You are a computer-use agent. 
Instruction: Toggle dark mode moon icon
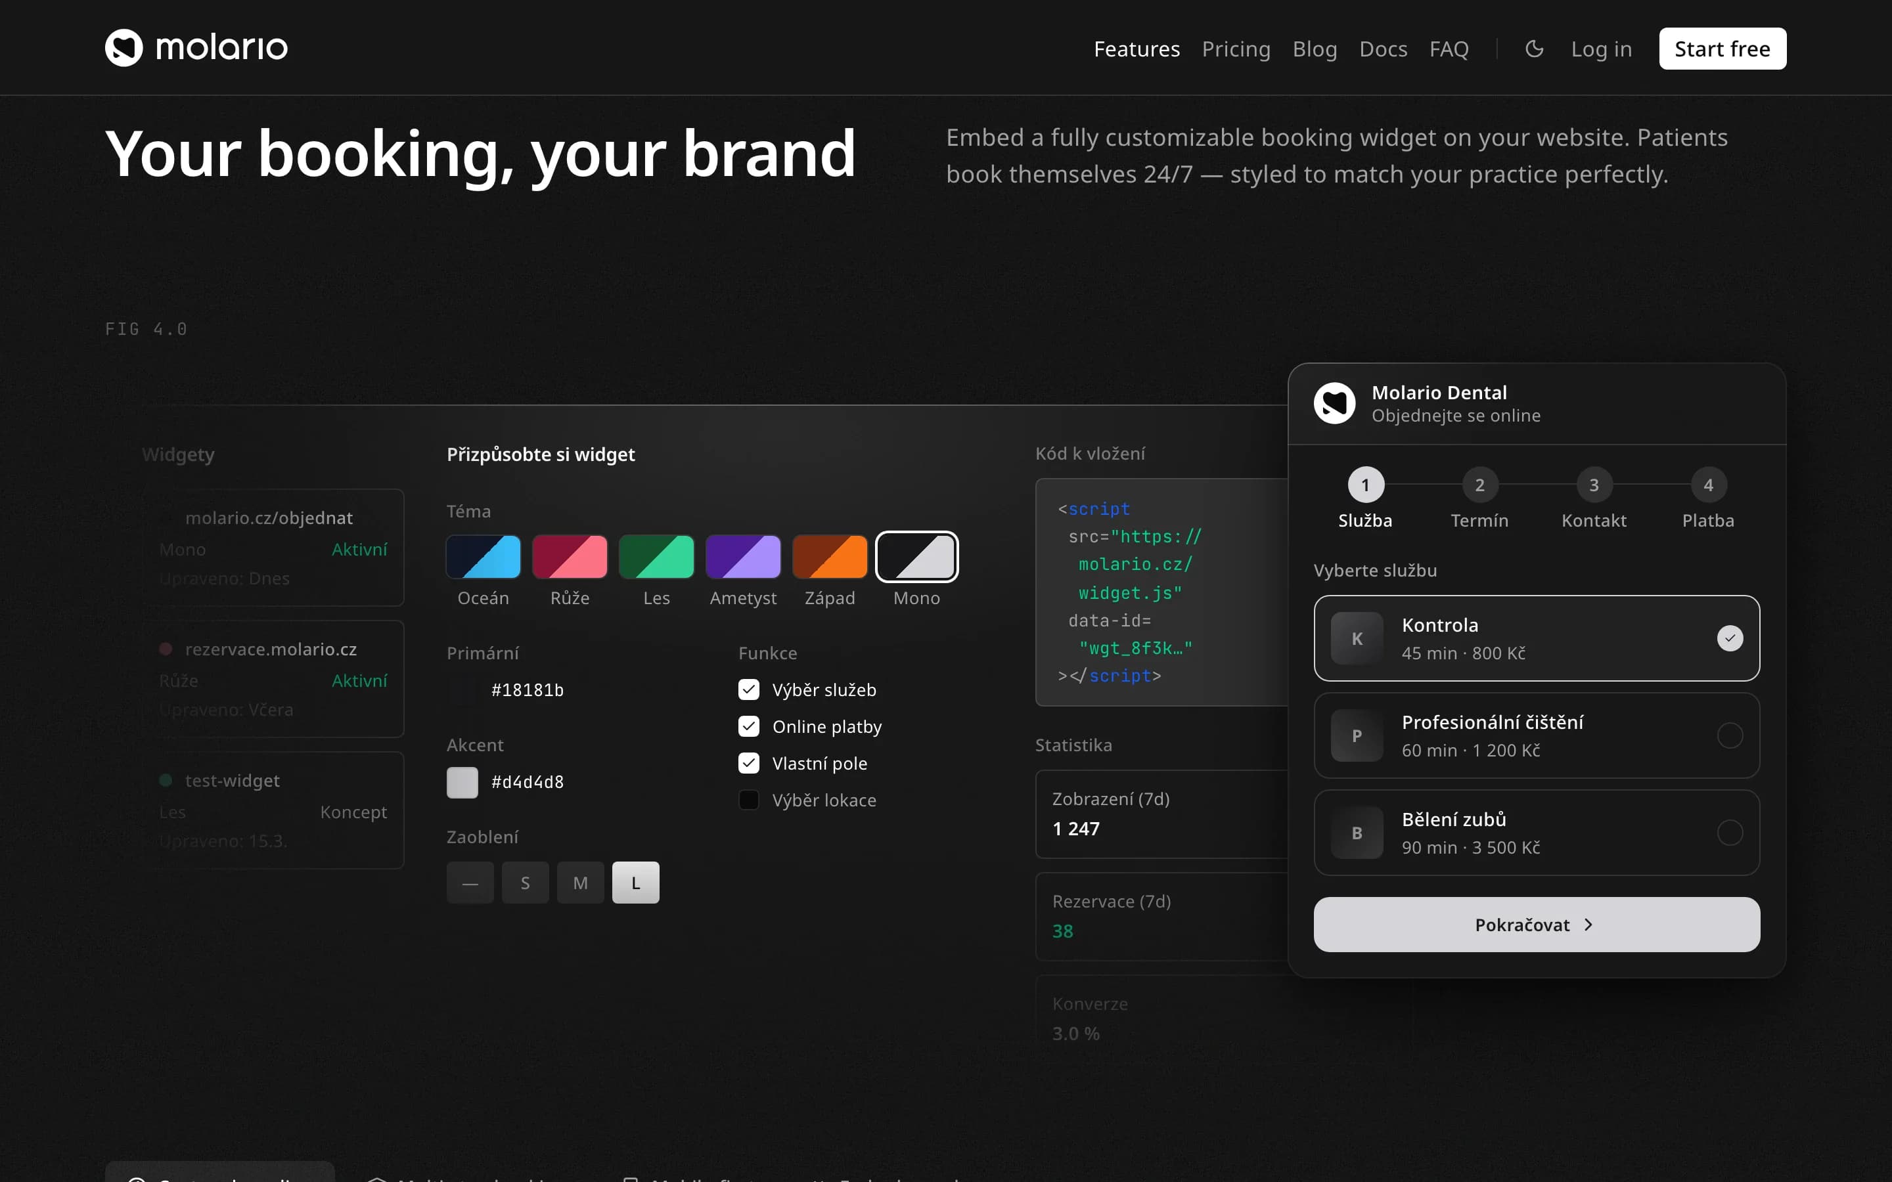coord(1534,49)
